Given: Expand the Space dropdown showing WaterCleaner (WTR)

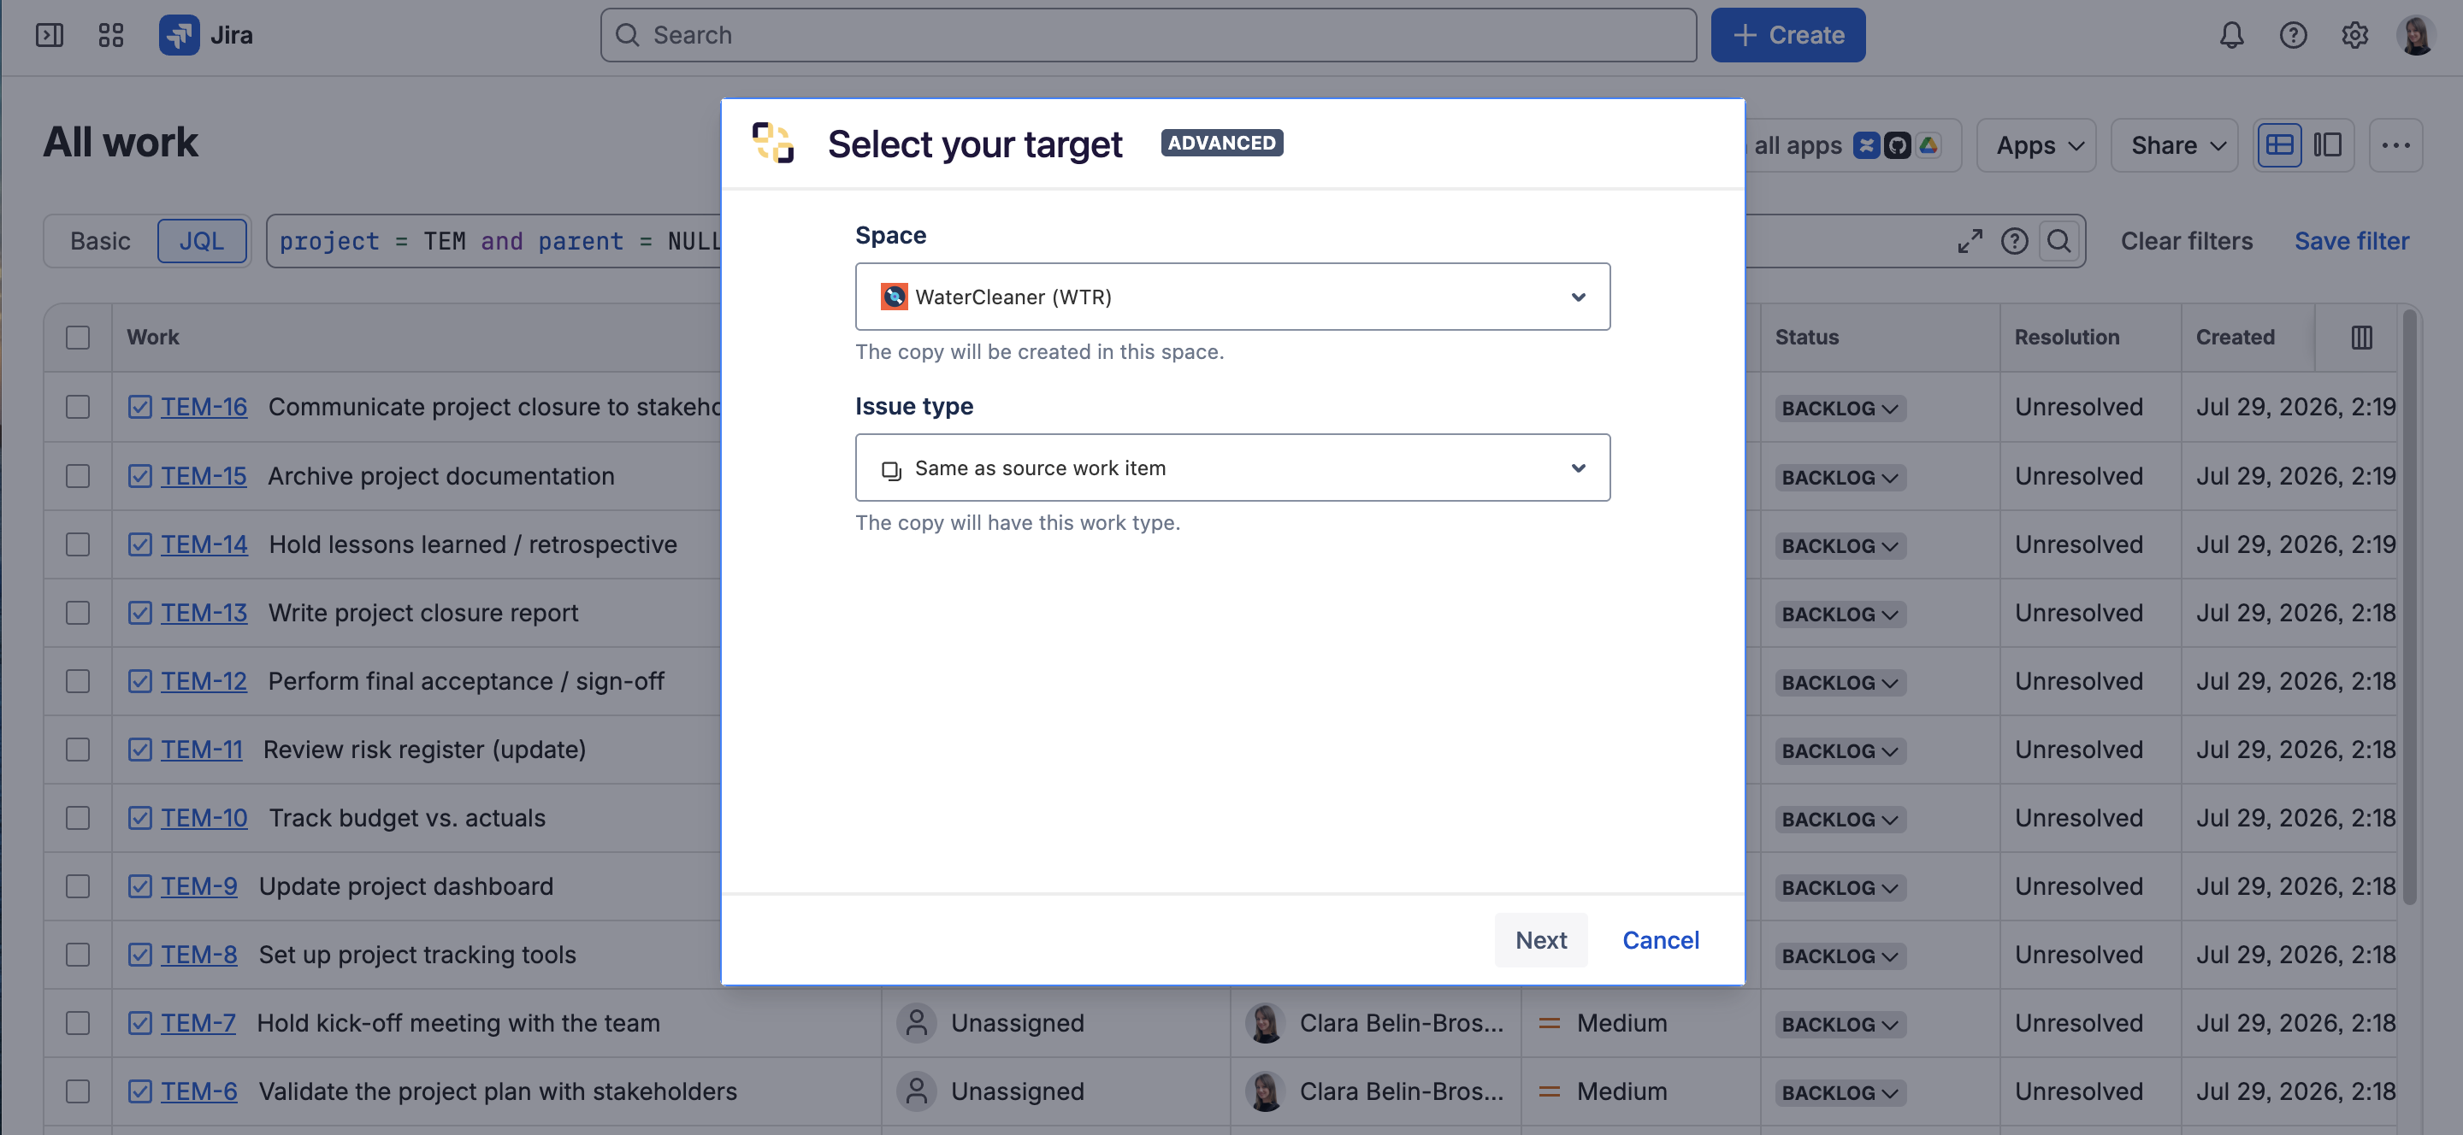Looking at the screenshot, I should coord(1232,297).
